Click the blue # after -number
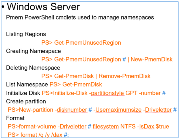180x139 pixels. 164,93
